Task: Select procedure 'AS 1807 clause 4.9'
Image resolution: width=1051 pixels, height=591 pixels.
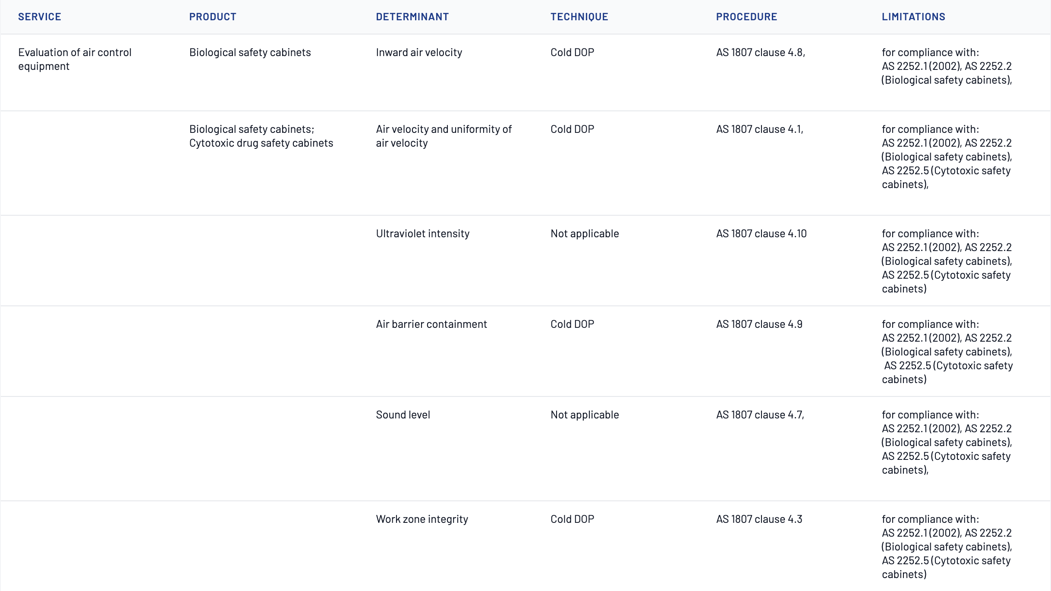Action: coord(759,324)
